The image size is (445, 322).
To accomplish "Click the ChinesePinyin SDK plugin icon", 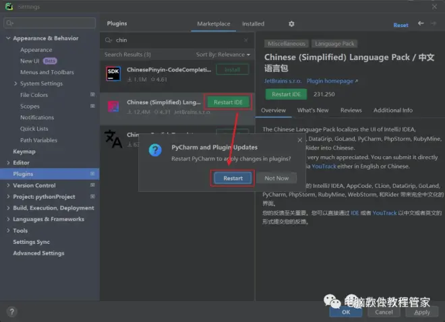I will click(x=113, y=73).
